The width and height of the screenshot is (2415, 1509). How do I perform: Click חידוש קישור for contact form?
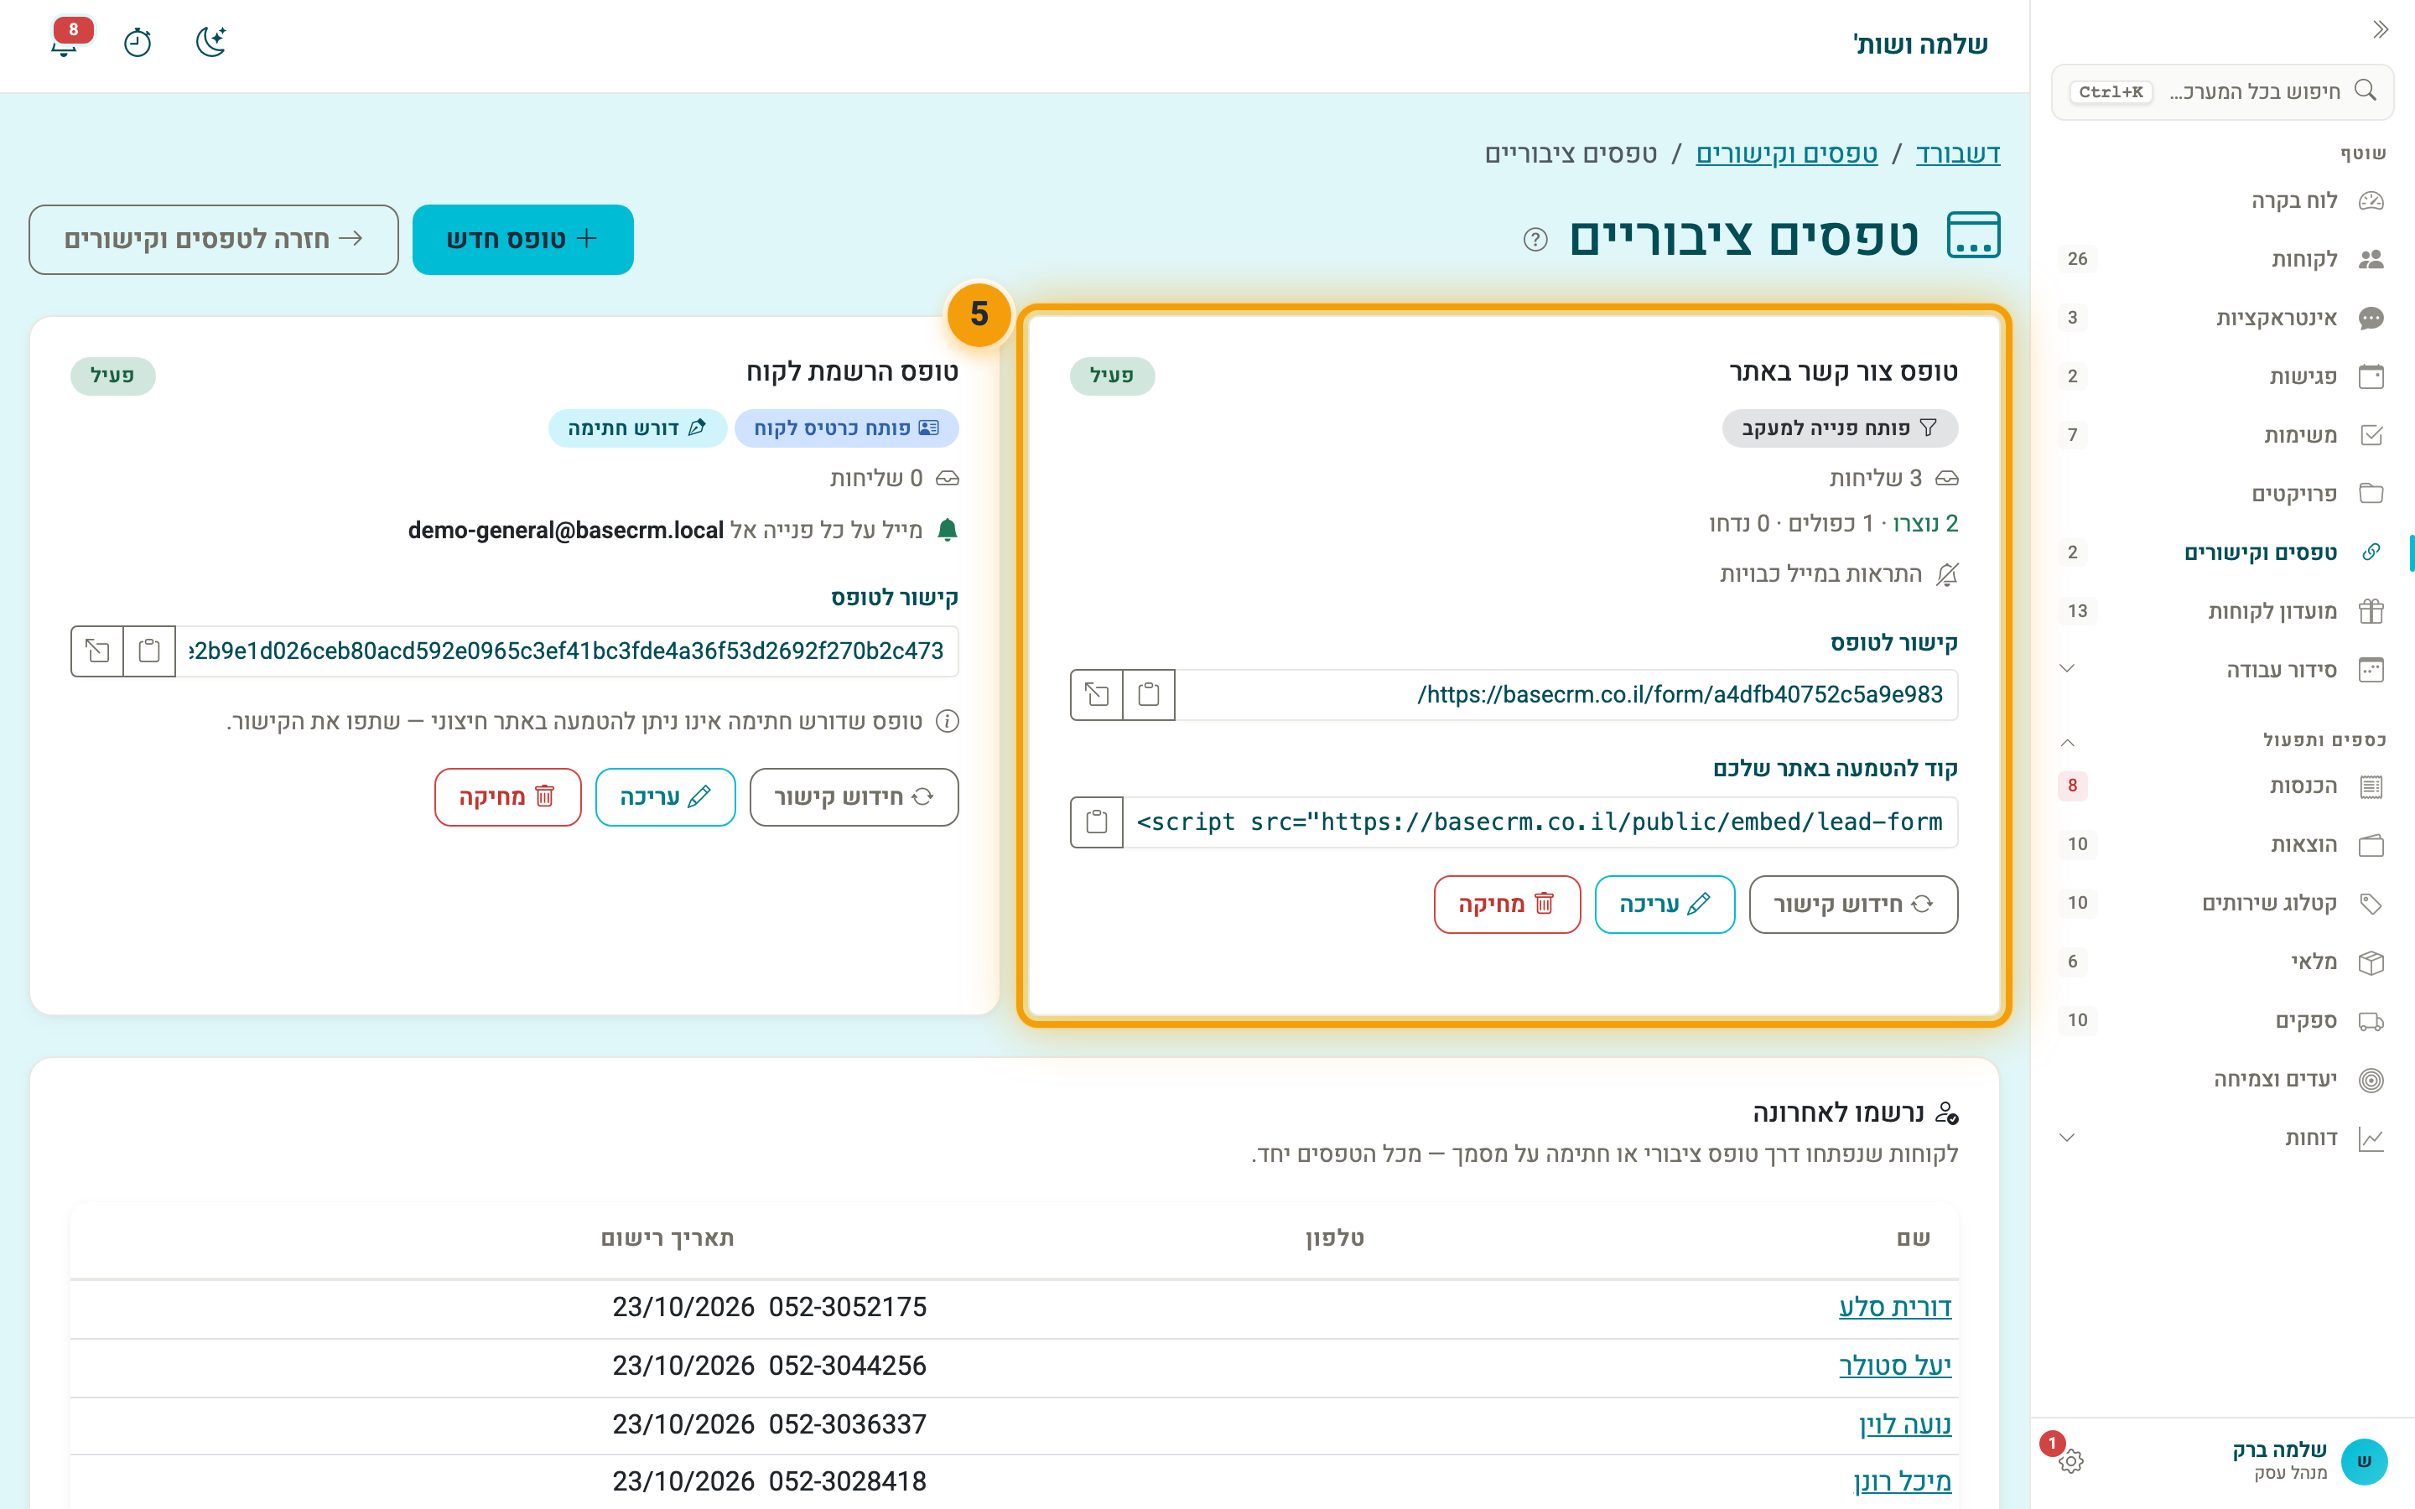pos(1853,905)
